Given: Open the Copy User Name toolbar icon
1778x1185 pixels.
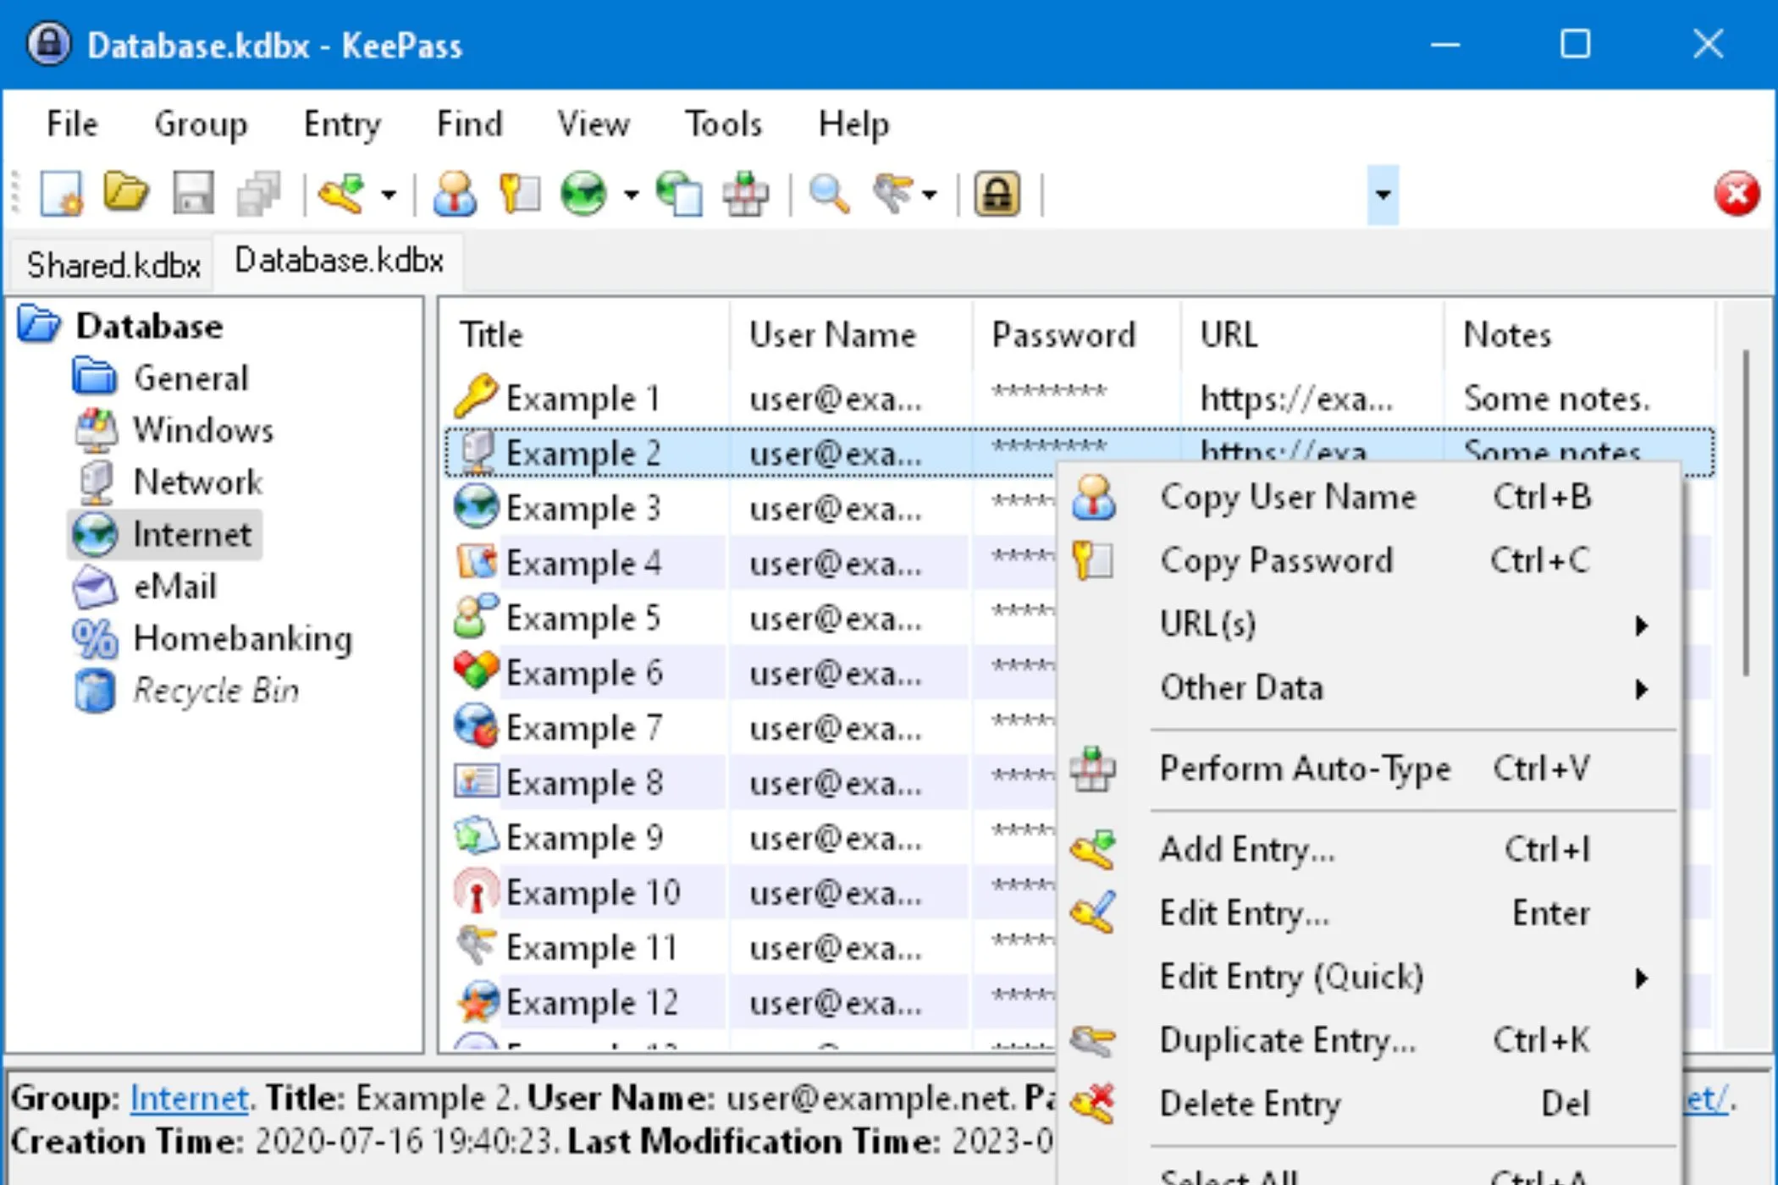Looking at the screenshot, I should pos(456,193).
